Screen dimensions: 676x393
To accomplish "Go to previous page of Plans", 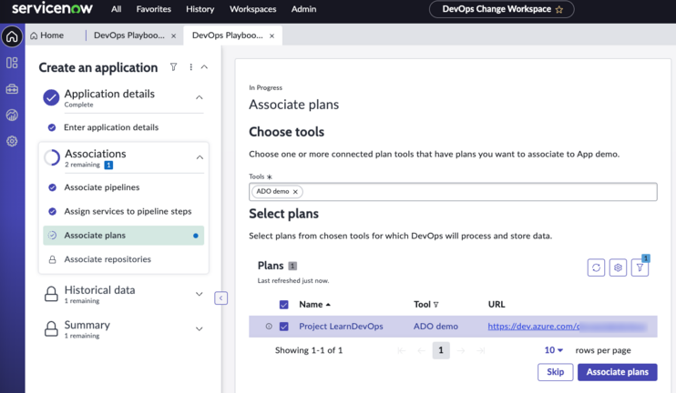I will (x=421, y=351).
